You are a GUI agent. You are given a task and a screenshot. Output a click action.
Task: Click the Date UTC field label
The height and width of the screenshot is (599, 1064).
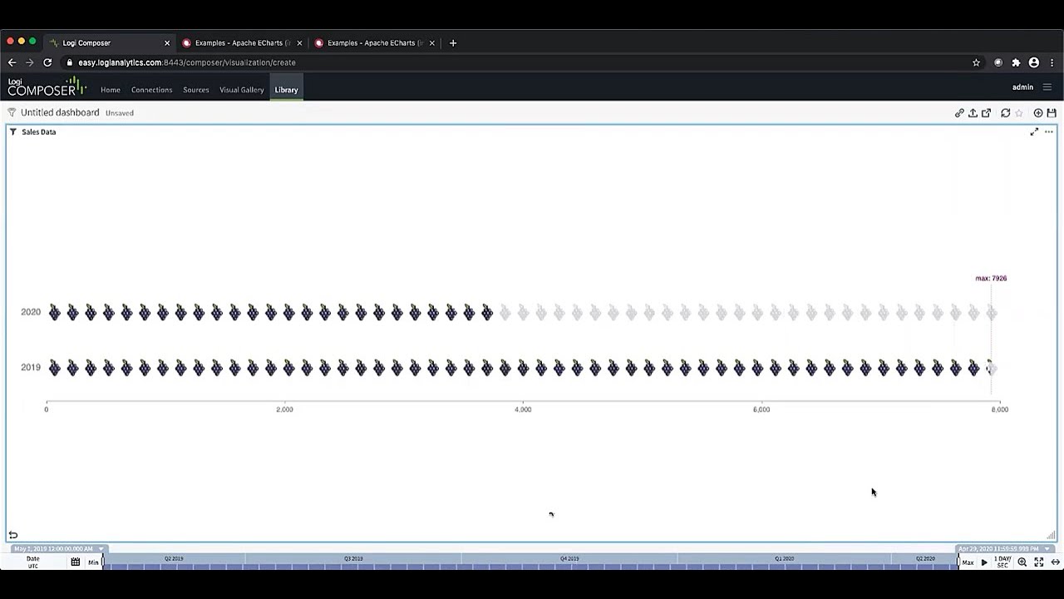pos(33,562)
